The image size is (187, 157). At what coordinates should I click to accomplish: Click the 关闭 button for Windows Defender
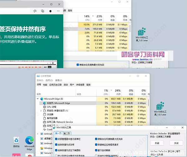(176, 143)
